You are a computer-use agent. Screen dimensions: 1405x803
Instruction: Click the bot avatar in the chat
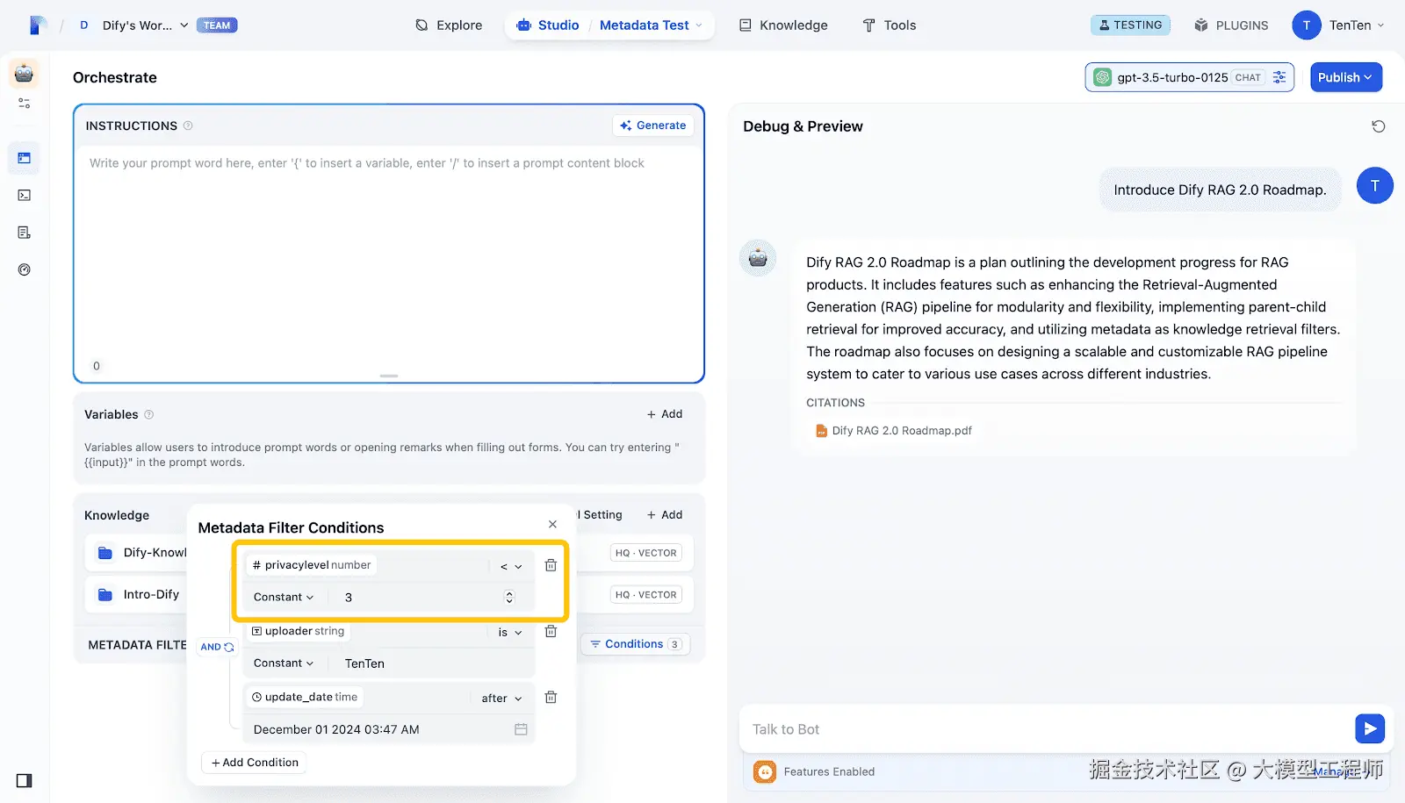(758, 259)
